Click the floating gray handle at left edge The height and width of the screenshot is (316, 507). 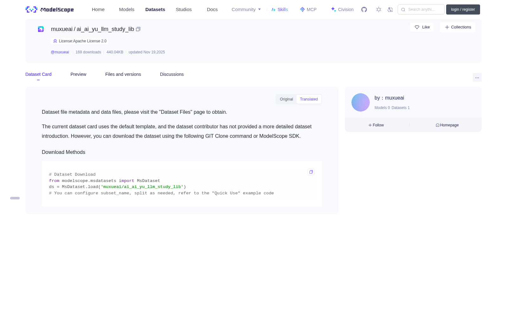tap(15, 198)
